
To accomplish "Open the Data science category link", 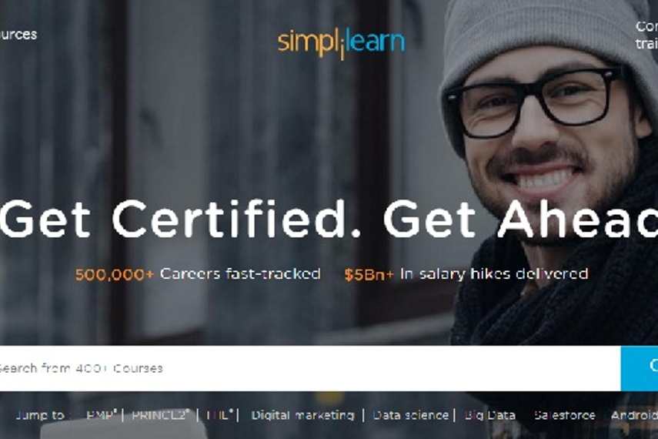I will tap(410, 415).
